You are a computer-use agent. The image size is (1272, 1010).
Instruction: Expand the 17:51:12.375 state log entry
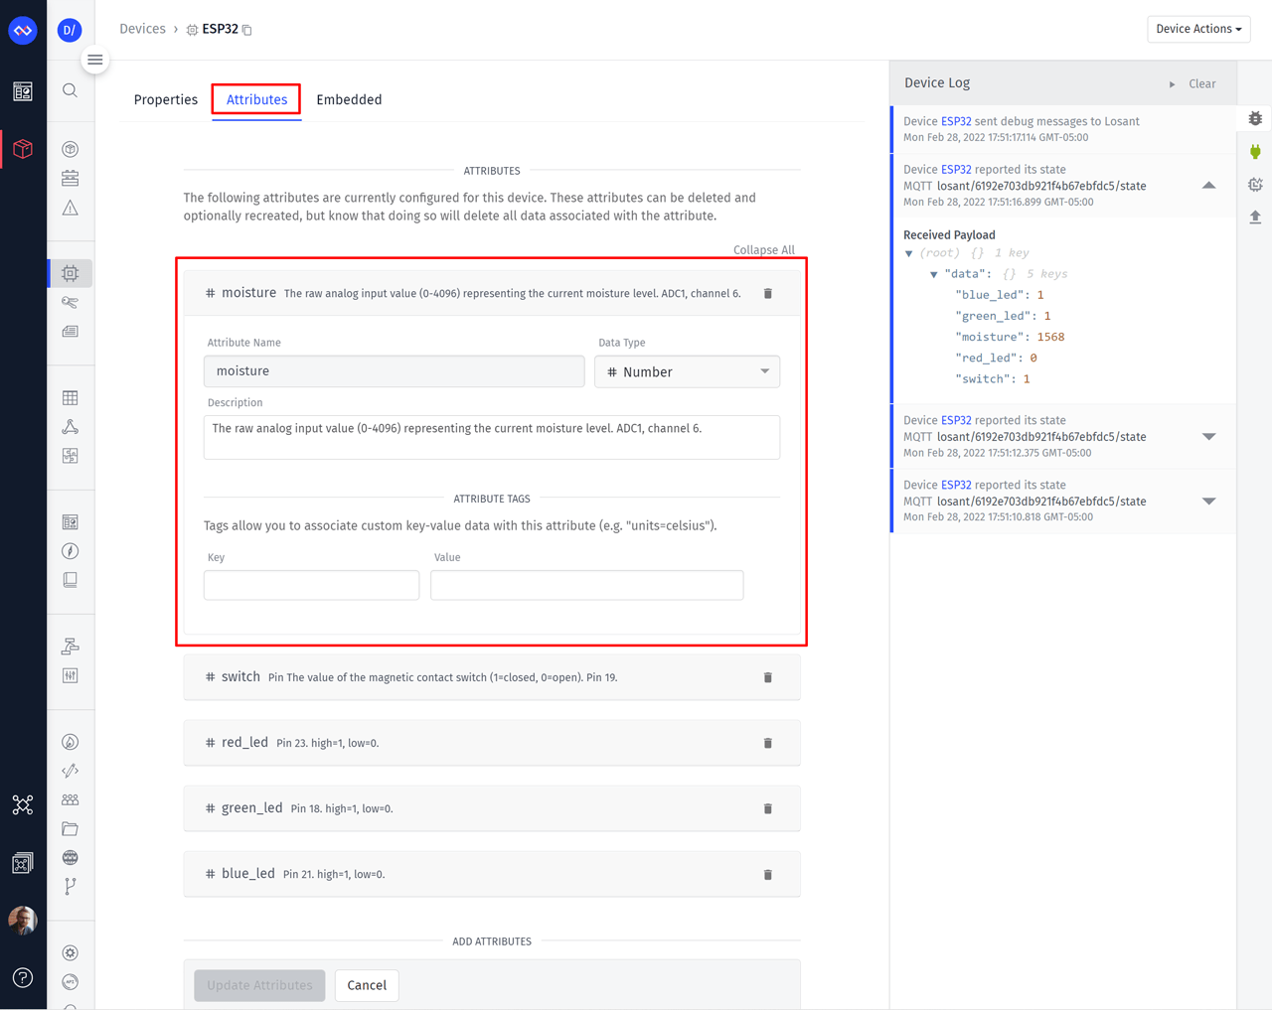[1209, 436]
